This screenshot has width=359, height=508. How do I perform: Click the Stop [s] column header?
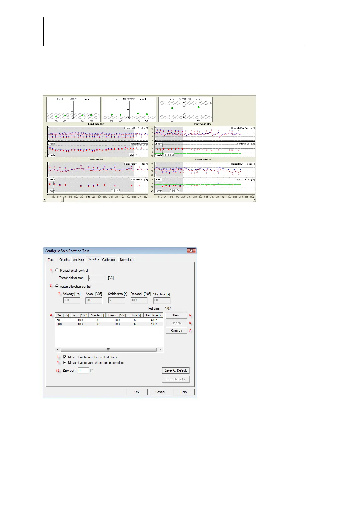click(136, 315)
